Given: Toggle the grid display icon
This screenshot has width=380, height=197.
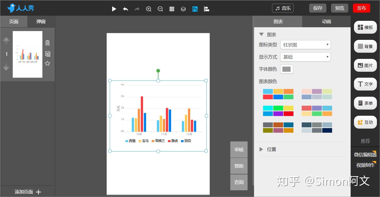Looking at the screenshot, I should point(172,9).
